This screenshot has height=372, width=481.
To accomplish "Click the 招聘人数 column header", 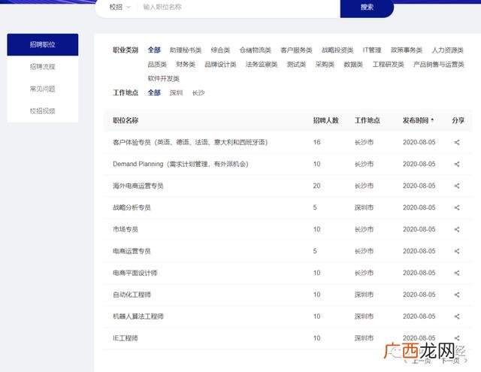I will (x=325, y=120).
